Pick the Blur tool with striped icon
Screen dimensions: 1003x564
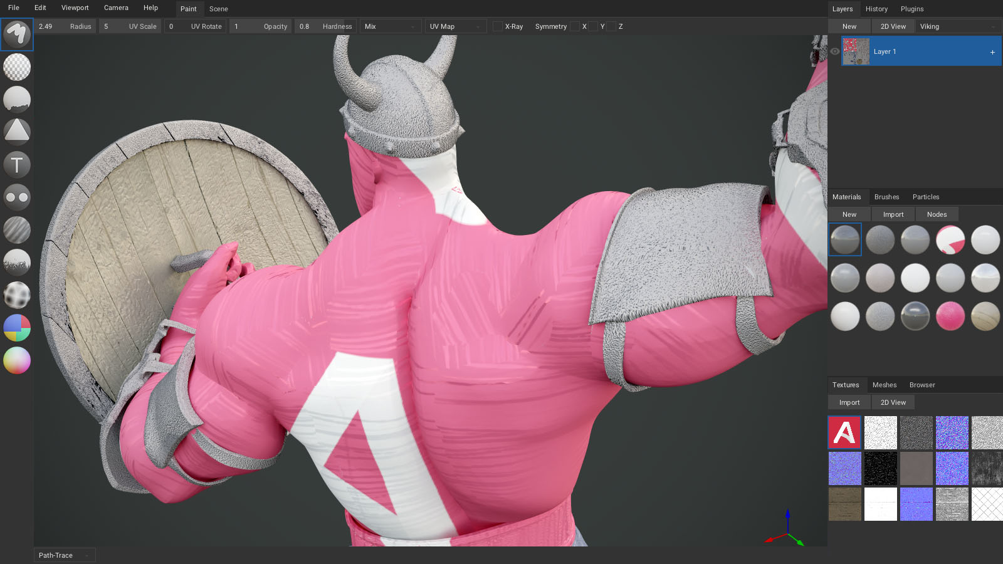click(x=17, y=230)
